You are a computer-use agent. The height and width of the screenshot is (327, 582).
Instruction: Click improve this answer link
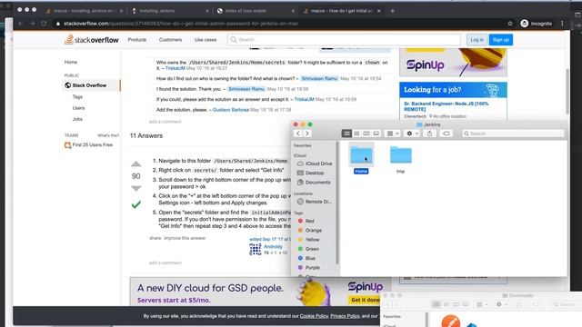185,238
